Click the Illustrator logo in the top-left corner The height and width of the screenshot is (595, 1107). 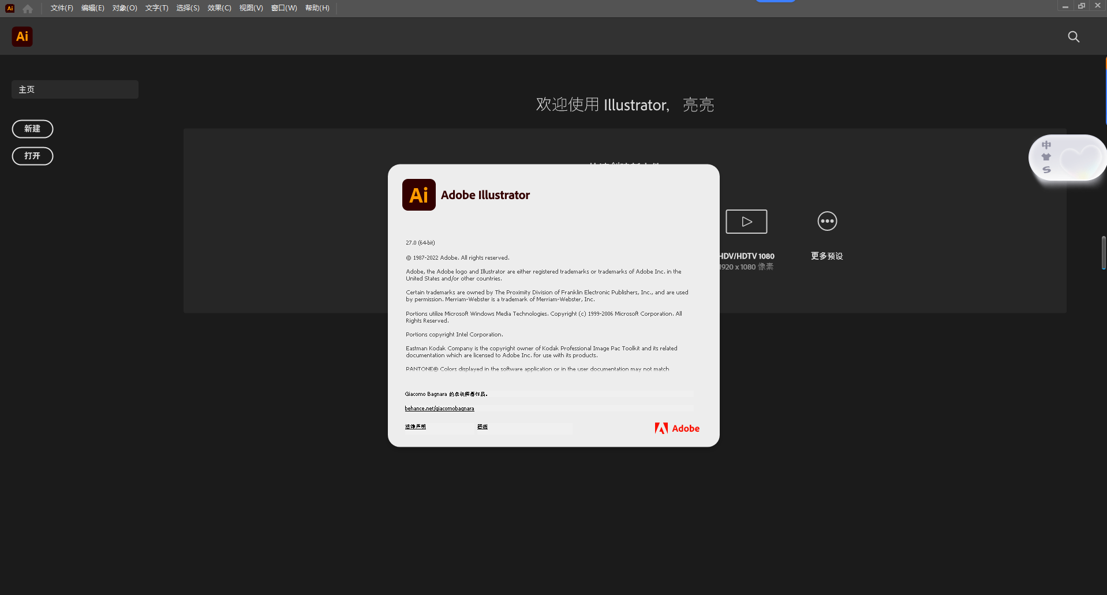point(9,8)
